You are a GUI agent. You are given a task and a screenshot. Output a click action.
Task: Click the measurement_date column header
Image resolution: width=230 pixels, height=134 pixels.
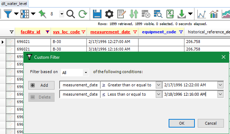[x=110, y=32]
